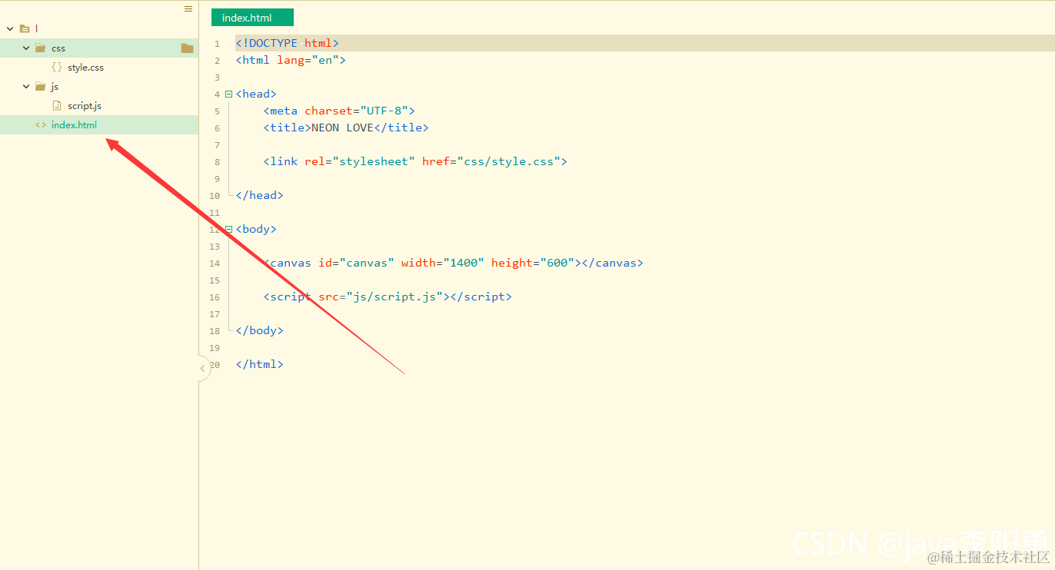1055x570 pixels.
Task: Fold the body block at line 12
Action: coord(228,229)
